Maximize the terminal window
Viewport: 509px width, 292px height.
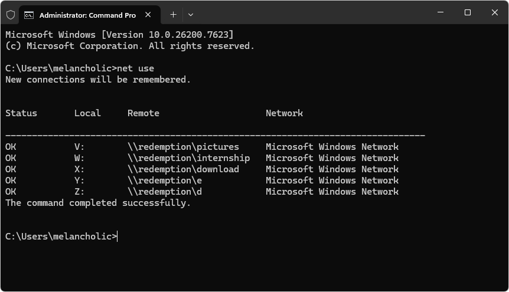click(x=468, y=12)
